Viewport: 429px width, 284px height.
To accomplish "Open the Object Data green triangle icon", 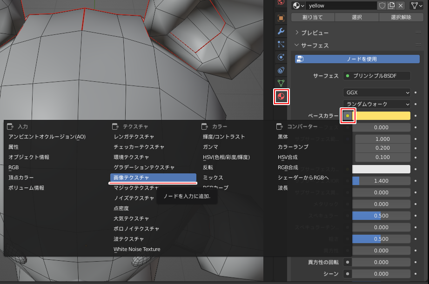I will tap(281, 83).
